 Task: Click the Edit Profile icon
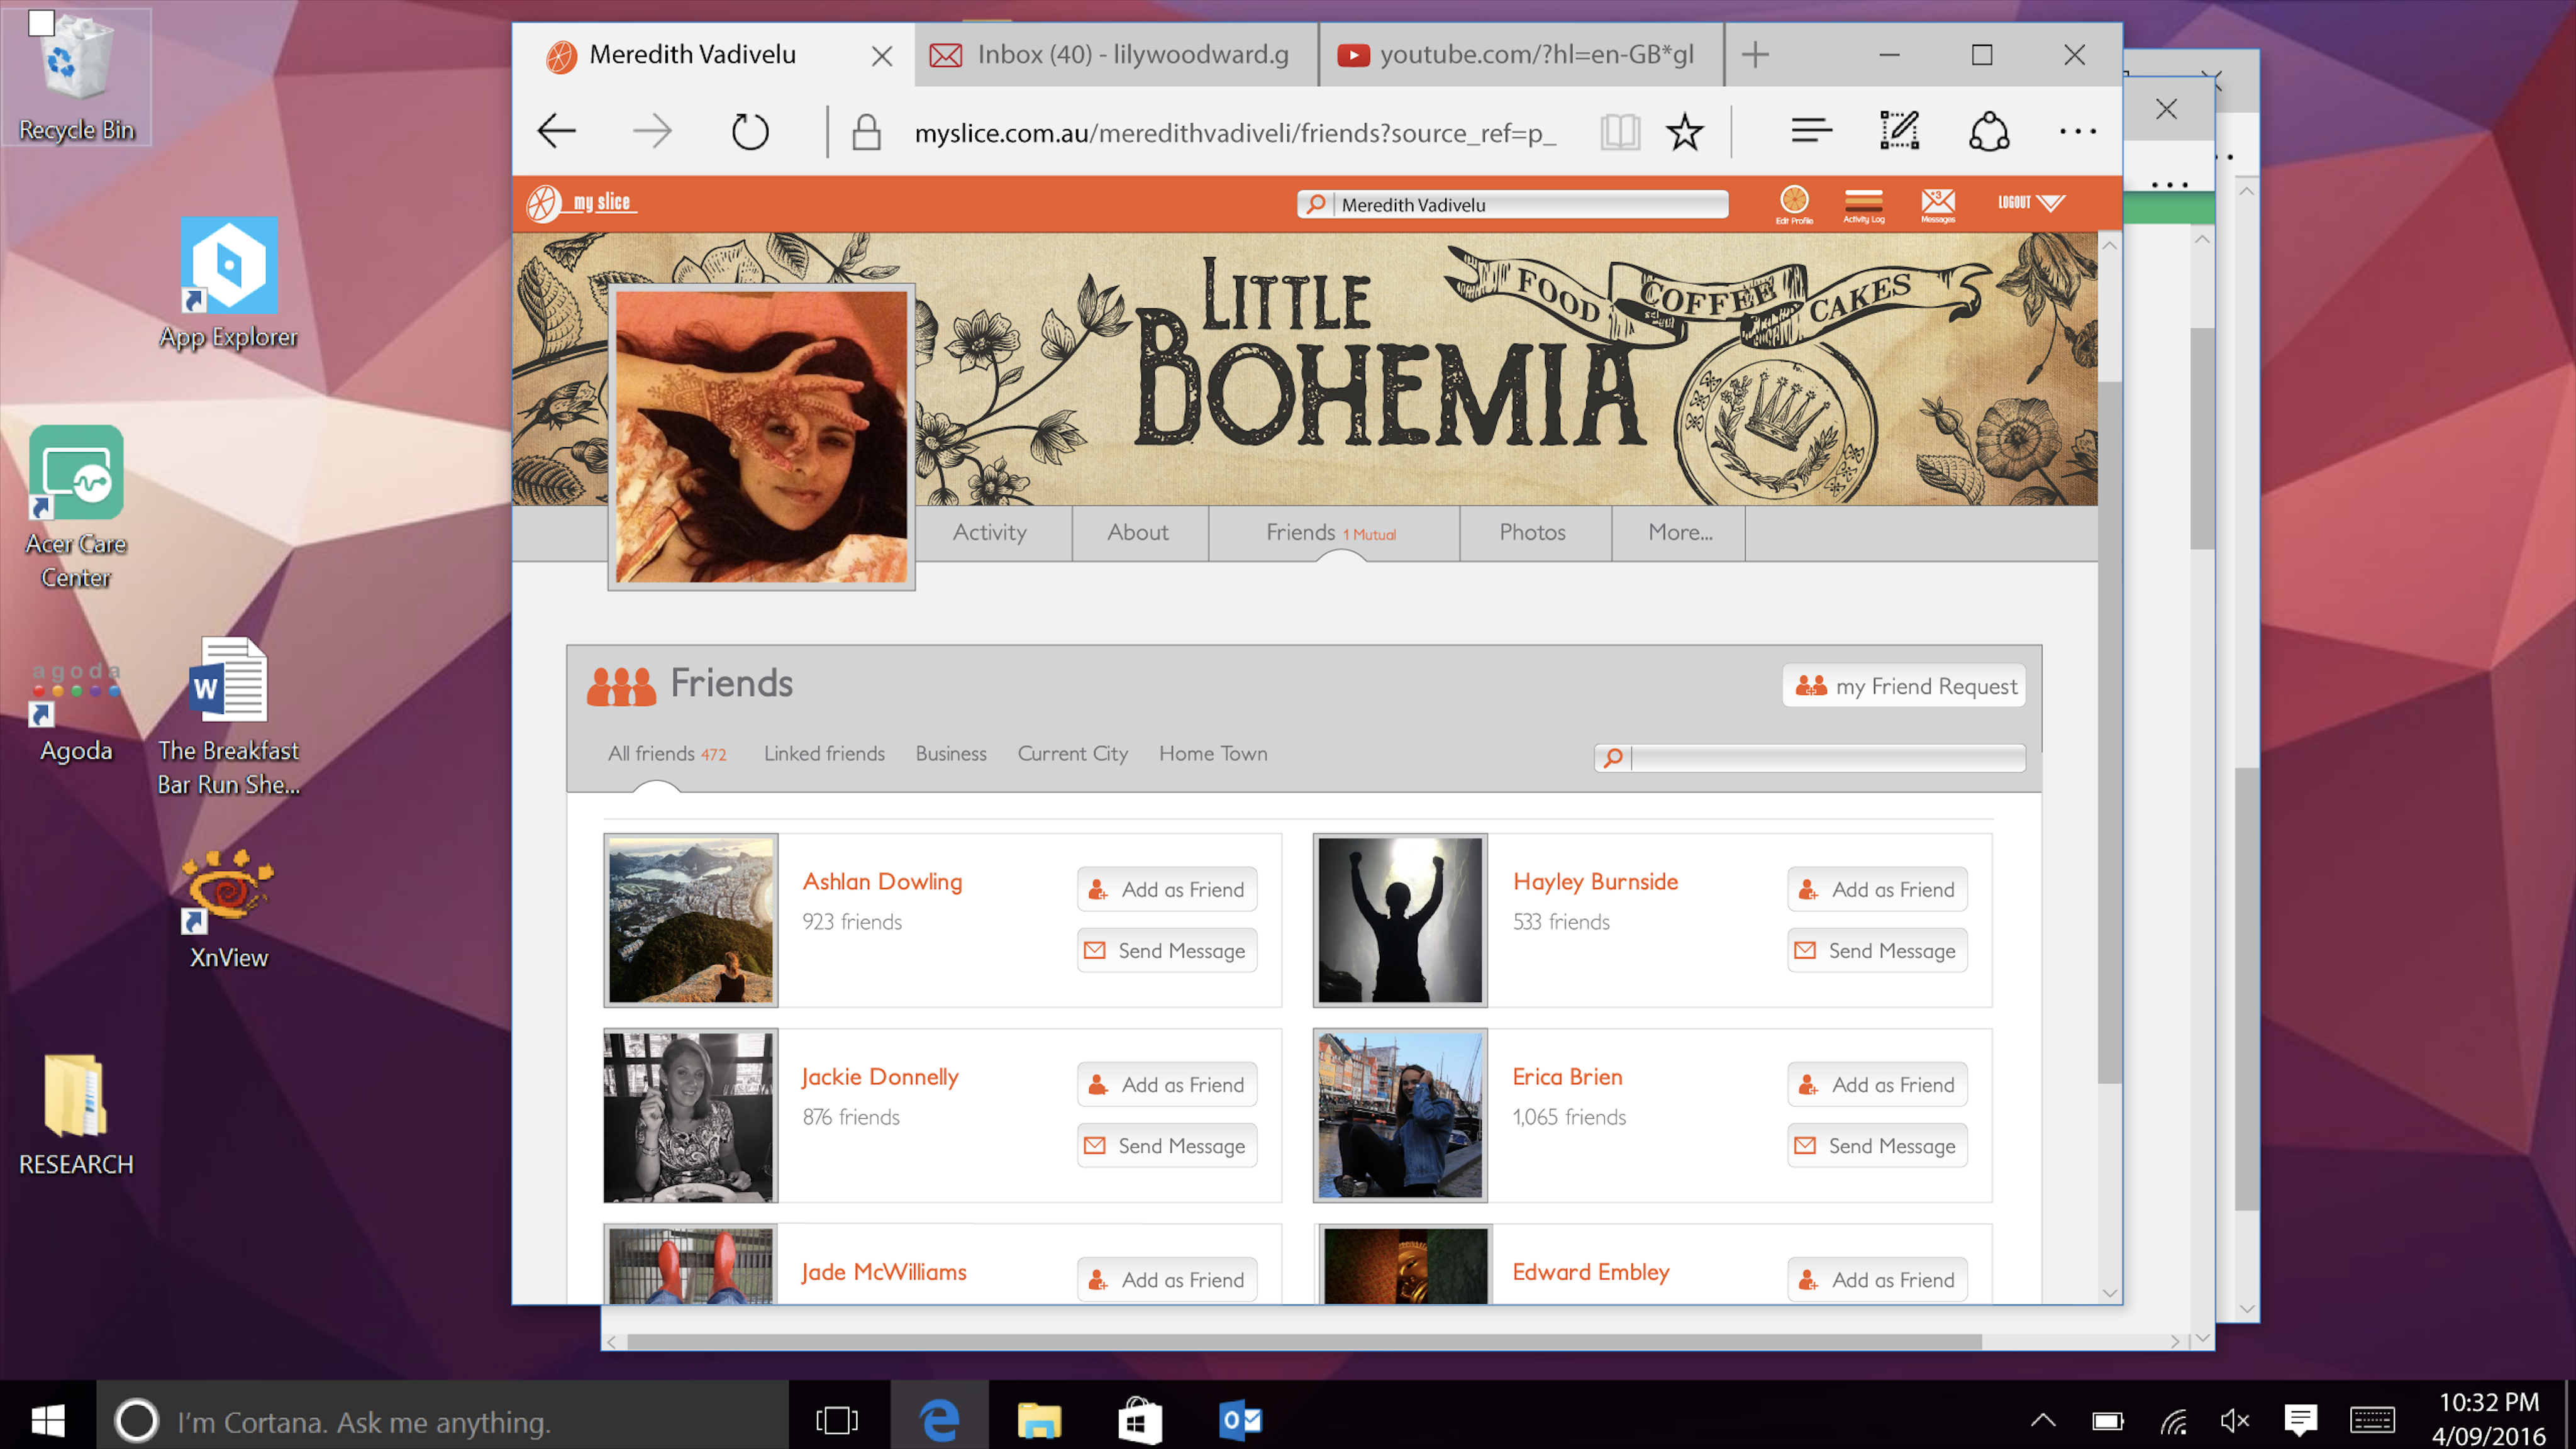(x=1794, y=204)
